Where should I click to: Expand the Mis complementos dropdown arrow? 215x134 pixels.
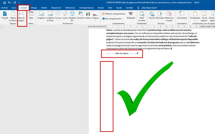[x=123, y=18]
